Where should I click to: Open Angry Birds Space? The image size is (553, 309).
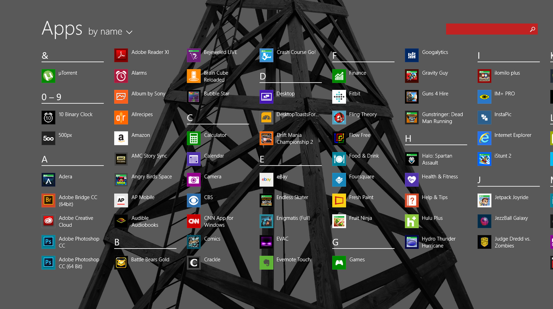(138, 177)
